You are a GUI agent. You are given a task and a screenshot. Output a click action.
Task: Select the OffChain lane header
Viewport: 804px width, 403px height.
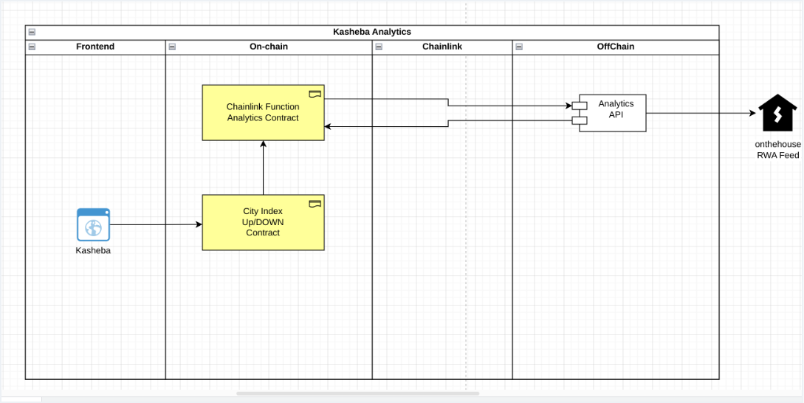click(615, 47)
